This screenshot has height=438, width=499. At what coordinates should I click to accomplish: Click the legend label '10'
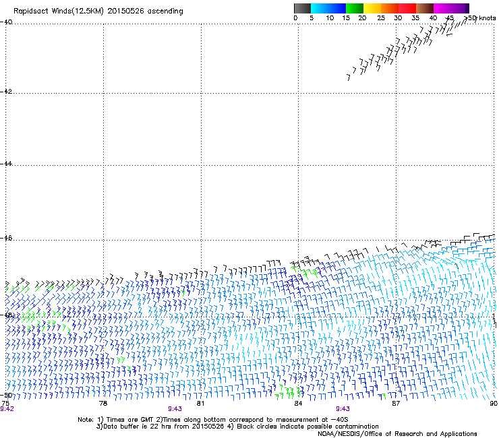tap(330, 18)
